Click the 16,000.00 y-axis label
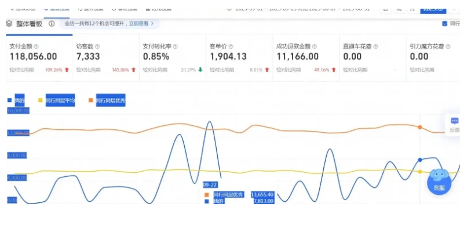460x225 pixels. click(x=18, y=111)
